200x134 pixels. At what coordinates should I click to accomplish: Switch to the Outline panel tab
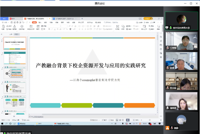pos(11,34)
